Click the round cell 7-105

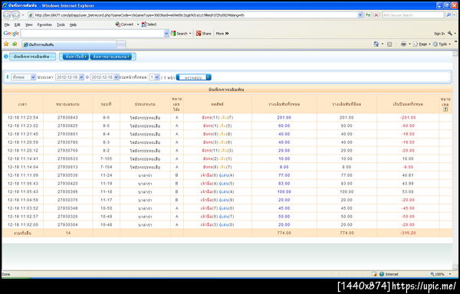[106, 158]
